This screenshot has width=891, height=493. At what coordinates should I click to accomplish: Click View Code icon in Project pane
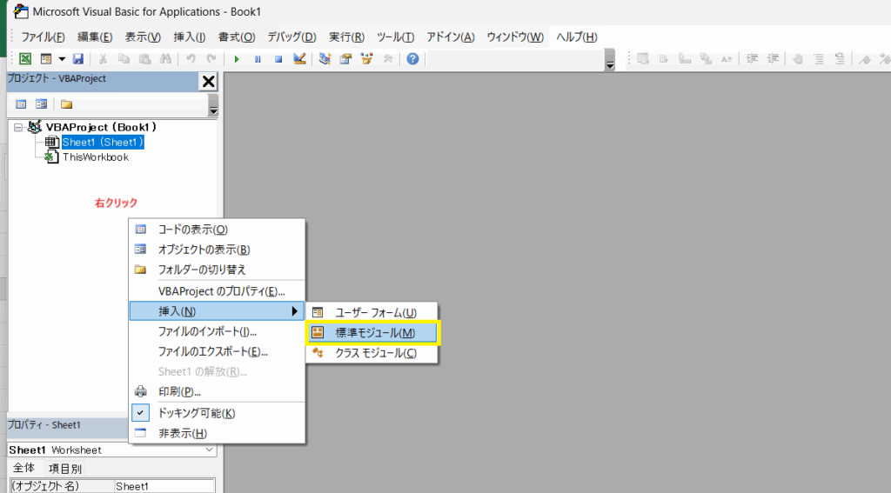coord(21,104)
